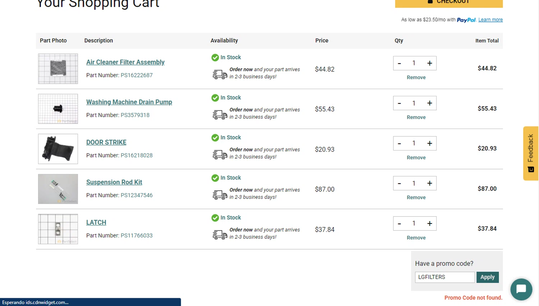Viewport: 539px width, 306px height.
Task: Open the Suspension Rod Kit link
Action: tap(114, 182)
